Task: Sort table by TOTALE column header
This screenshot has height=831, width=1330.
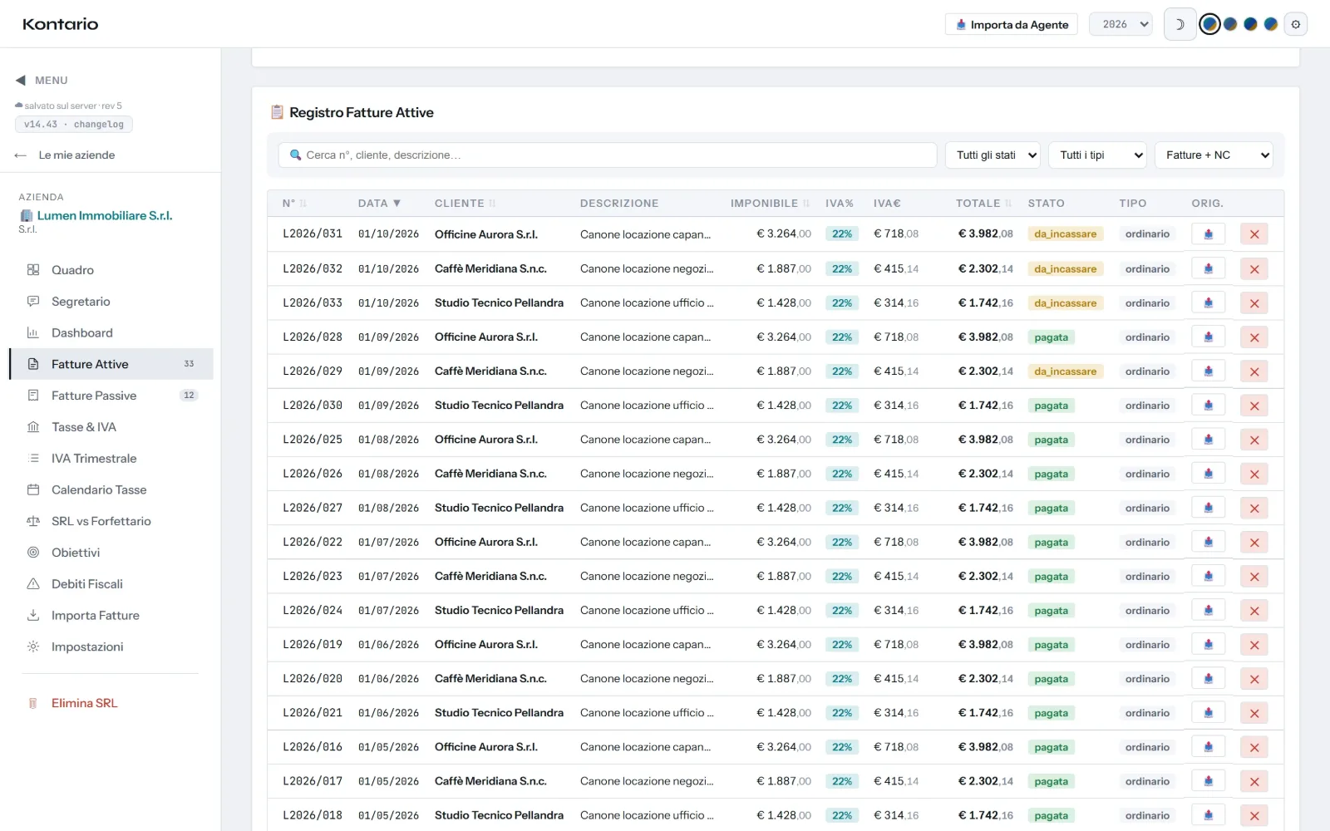Action: point(983,204)
